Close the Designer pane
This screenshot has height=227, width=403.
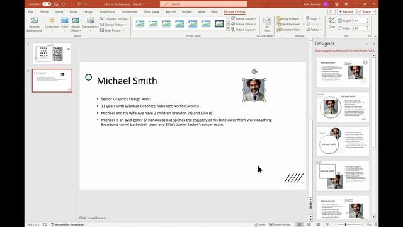tap(373, 44)
